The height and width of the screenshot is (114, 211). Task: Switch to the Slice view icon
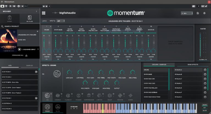(x=58, y=107)
